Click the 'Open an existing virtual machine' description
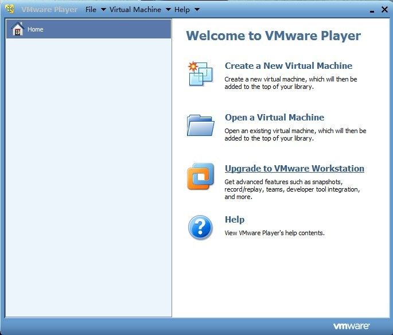 pyautogui.click(x=295, y=135)
